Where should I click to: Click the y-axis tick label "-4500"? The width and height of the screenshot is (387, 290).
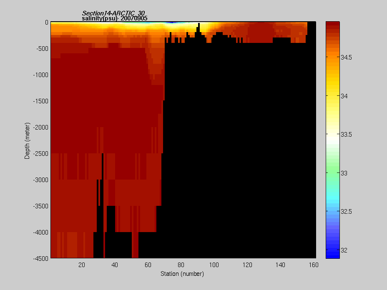coord(41,259)
